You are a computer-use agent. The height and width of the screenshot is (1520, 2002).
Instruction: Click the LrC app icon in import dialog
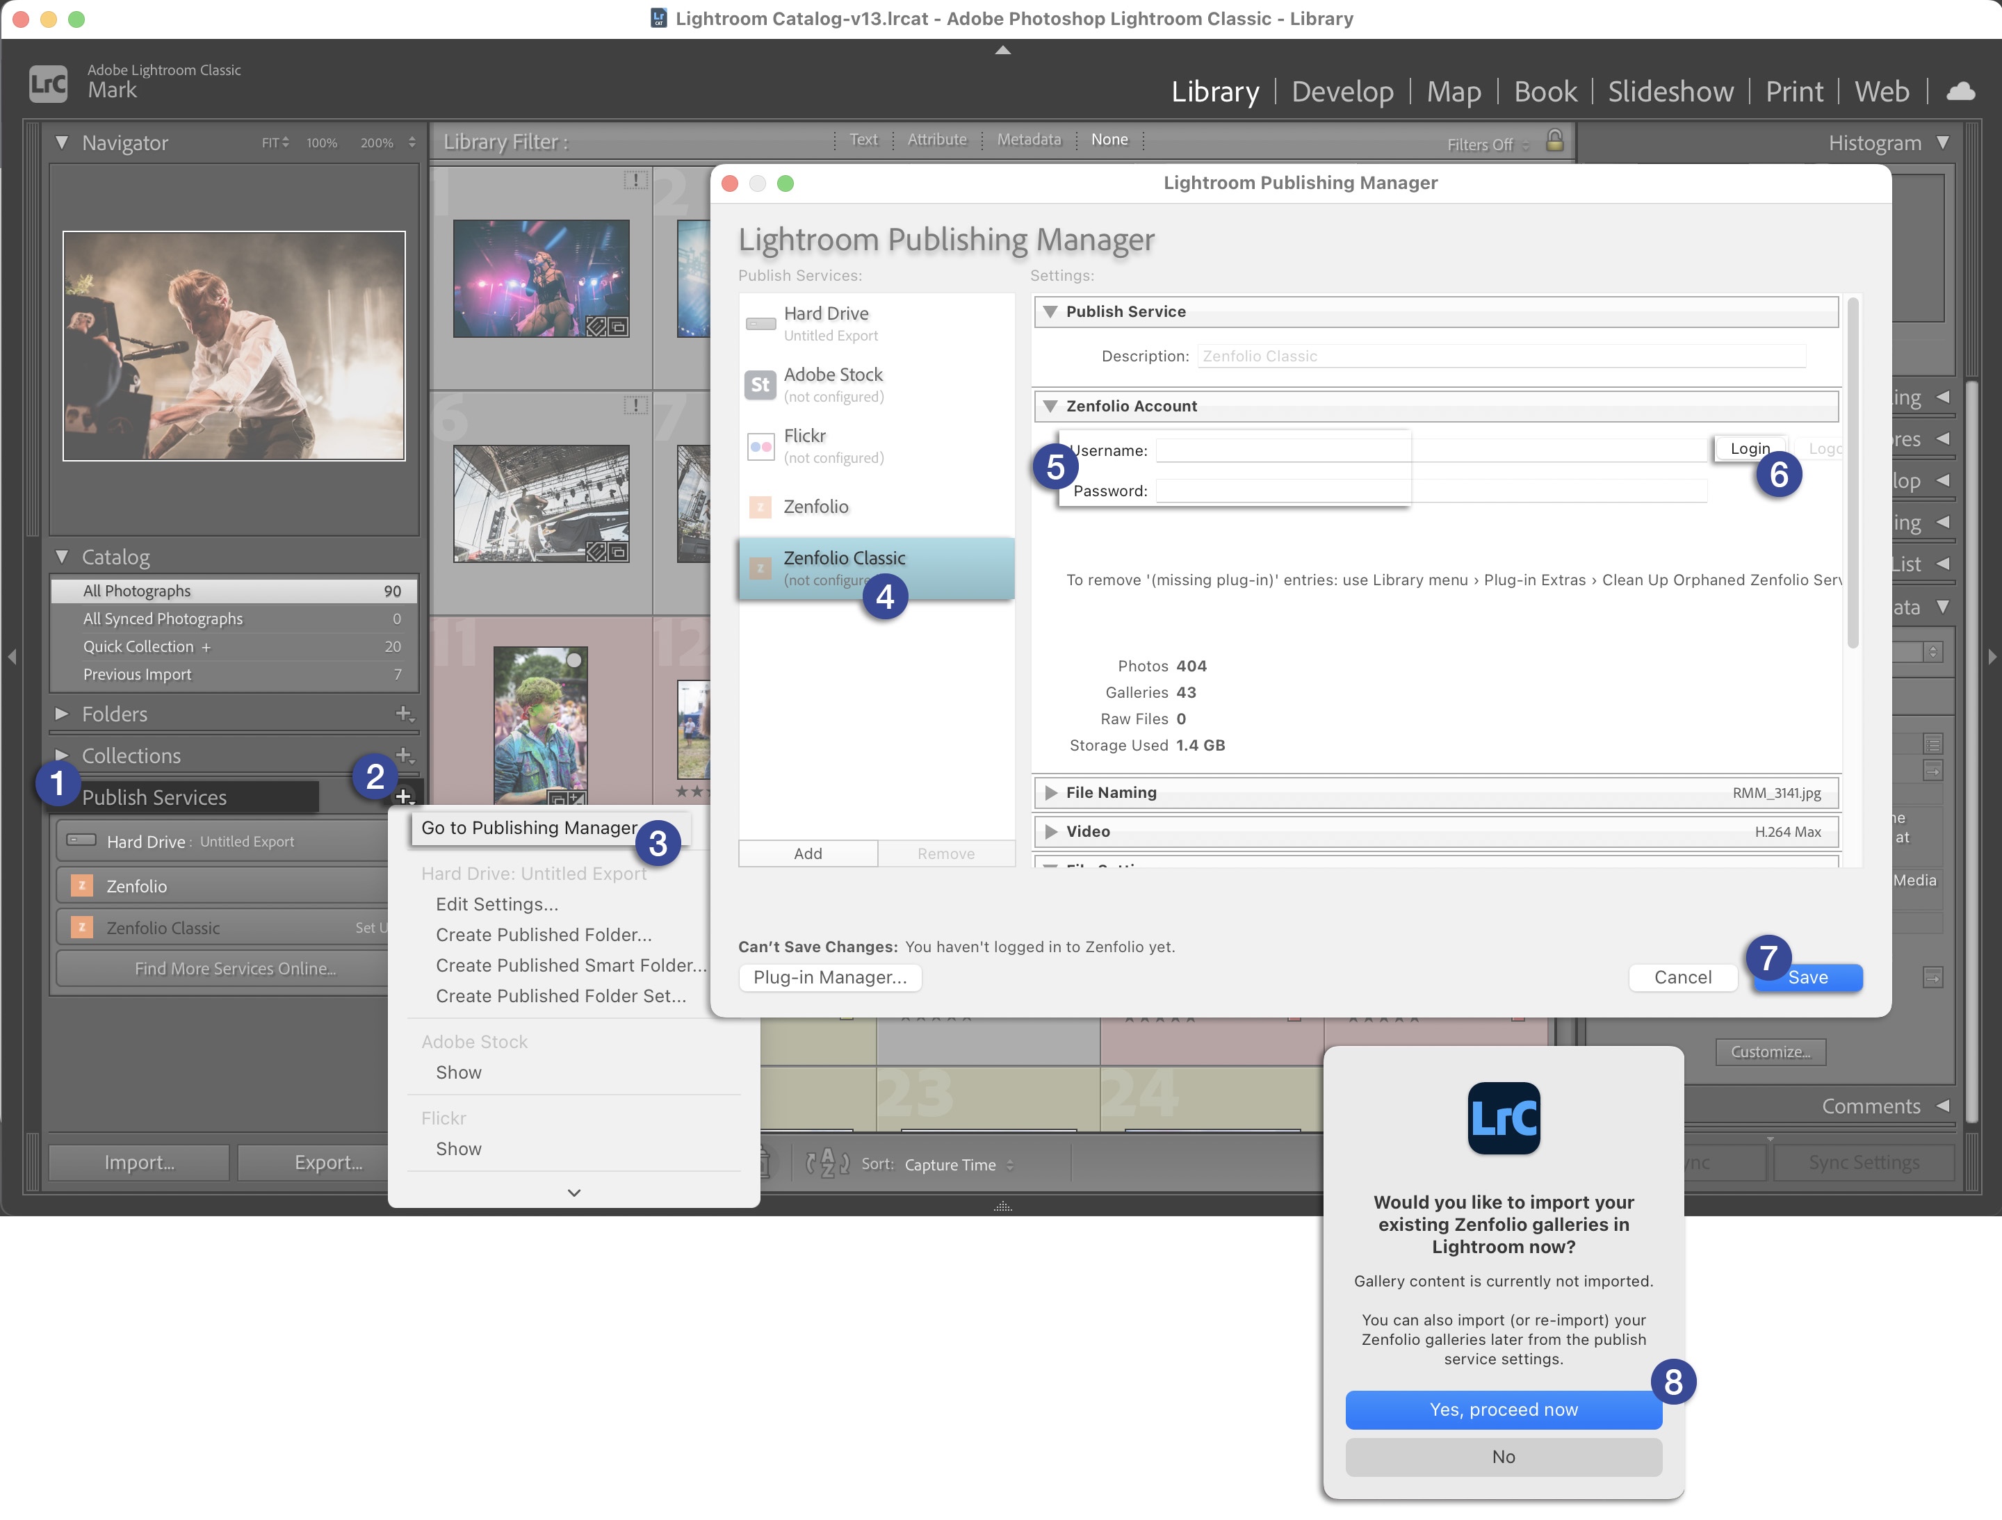click(1504, 1118)
